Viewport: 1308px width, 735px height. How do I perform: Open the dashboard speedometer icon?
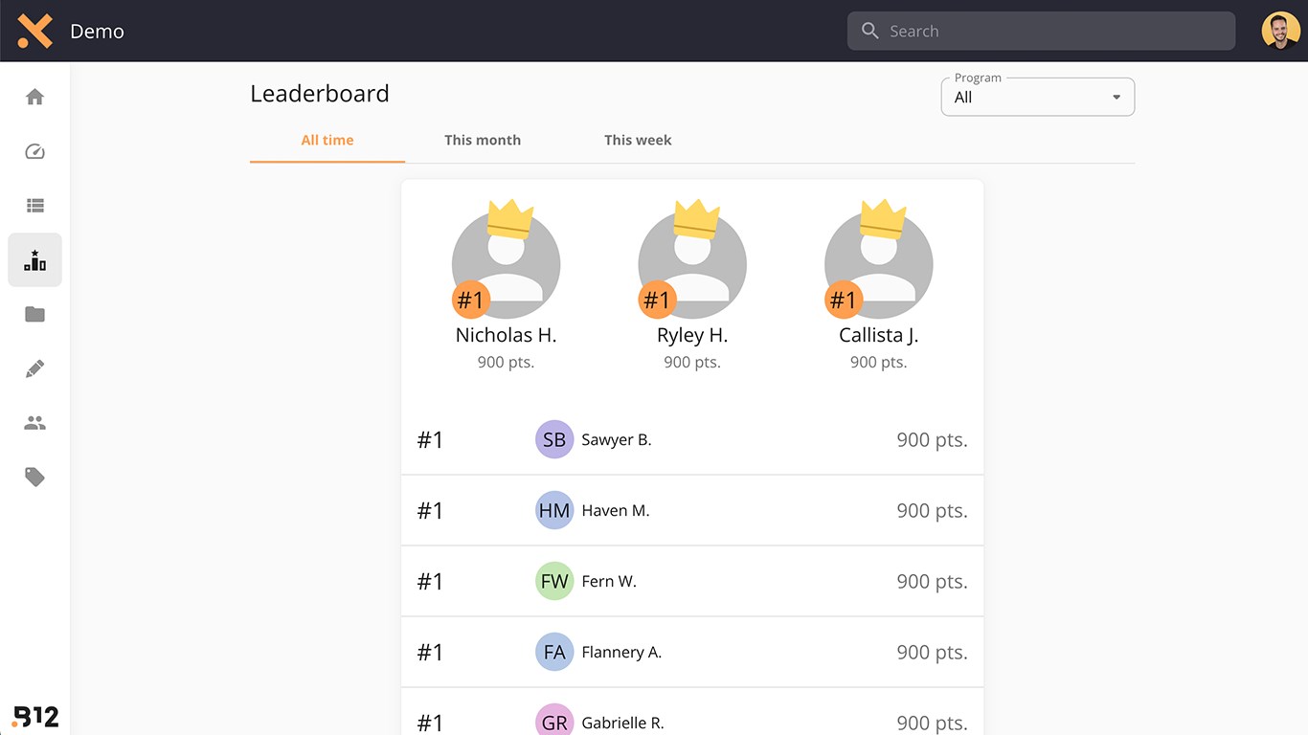click(34, 151)
